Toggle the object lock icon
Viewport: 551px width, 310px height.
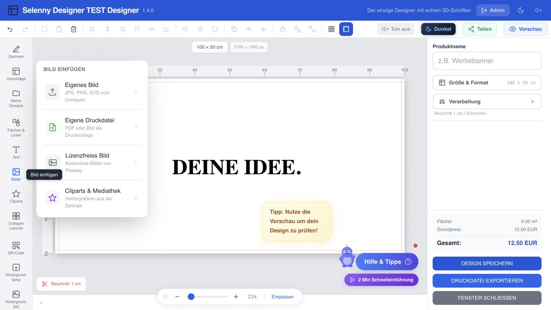283,29
